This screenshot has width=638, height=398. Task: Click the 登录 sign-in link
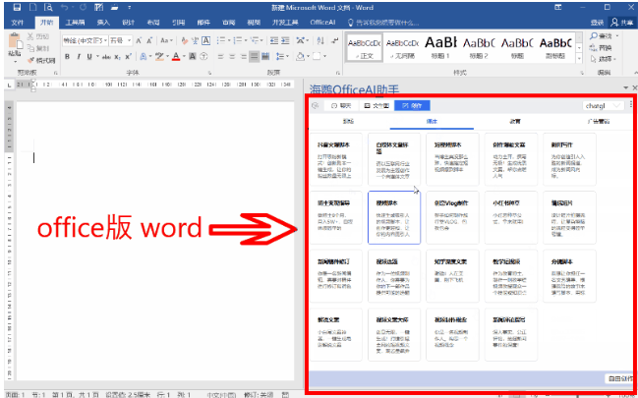pos(597,23)
